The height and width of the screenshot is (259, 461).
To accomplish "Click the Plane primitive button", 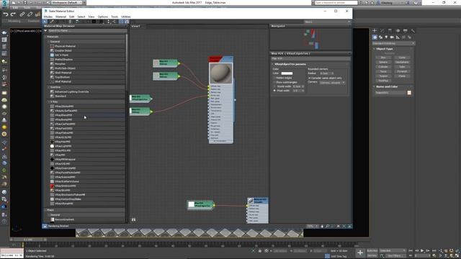I will coord(402,76).
